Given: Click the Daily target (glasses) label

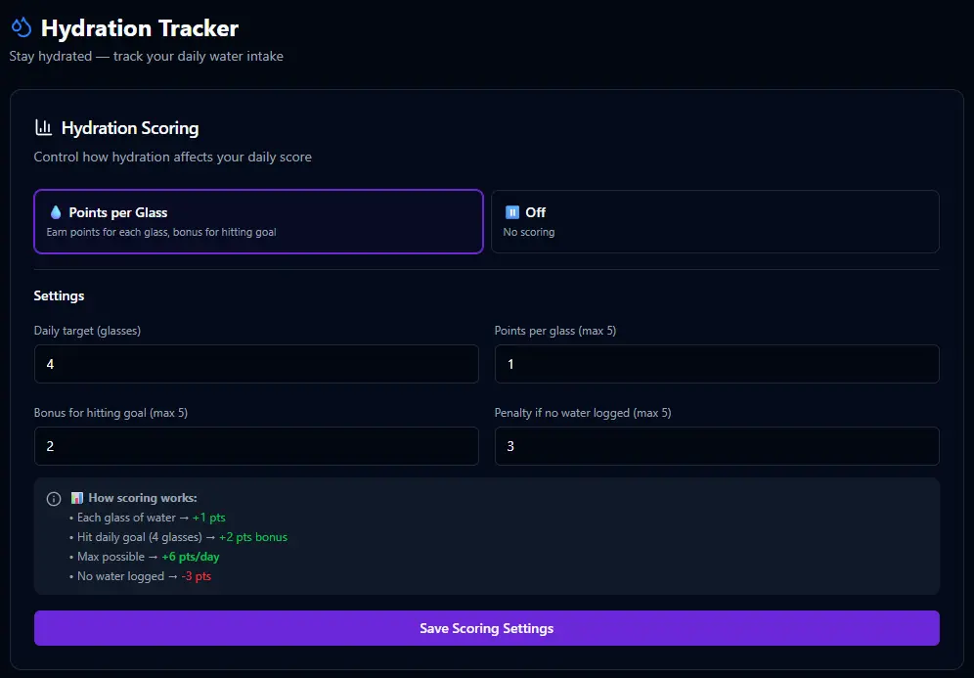Looking at the screenshot, I should pyautogui.click(x=87, y=331).
